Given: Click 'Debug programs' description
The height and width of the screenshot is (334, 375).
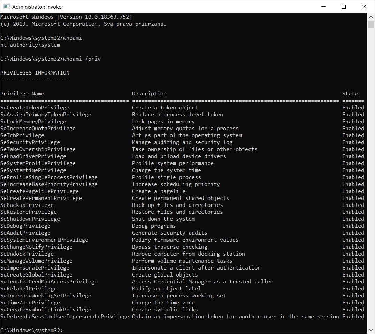Looking at the screenshot, I should (154, 226).
